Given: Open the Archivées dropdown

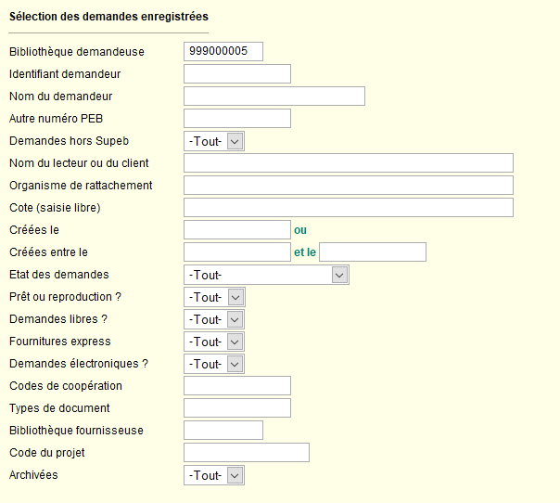Looking at the screenshot, I should 214,475.
